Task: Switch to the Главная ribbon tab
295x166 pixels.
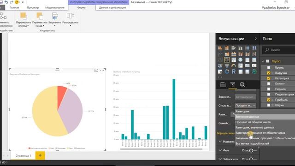Action: (14, 8)
